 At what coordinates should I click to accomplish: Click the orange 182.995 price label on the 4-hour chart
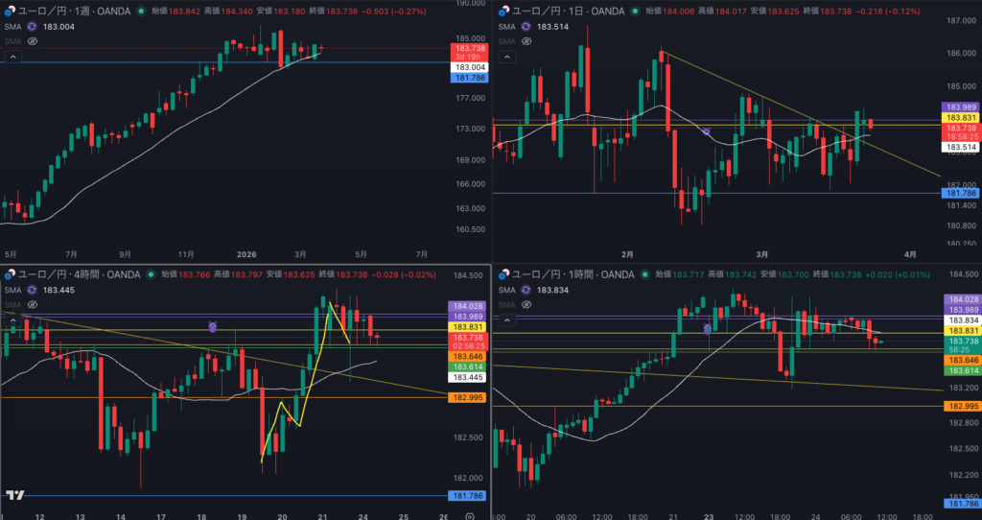click(469, 397)
